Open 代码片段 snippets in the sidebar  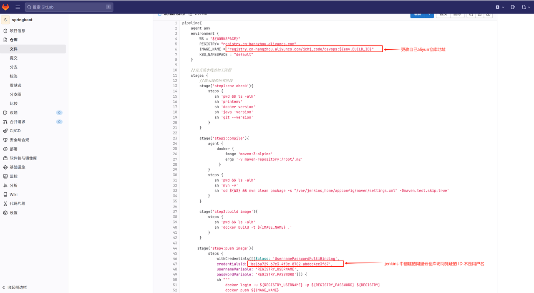(17, 204)
